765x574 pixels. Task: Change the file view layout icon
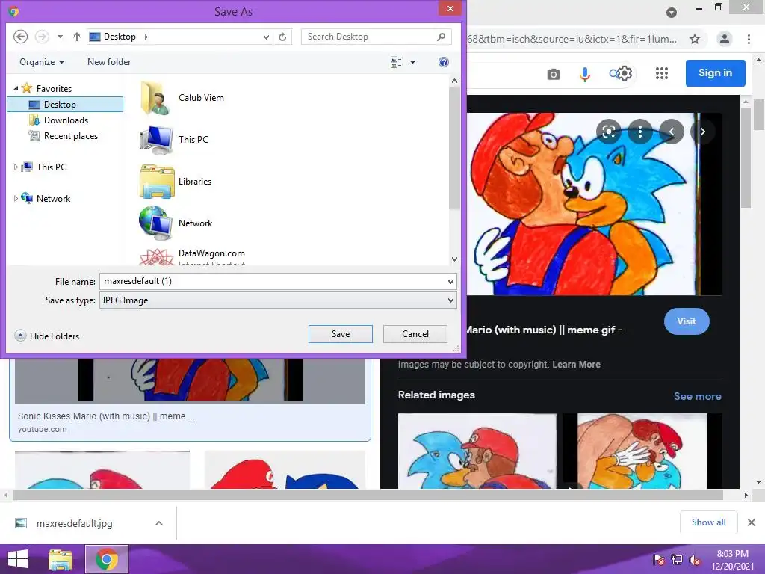point(397,62)
